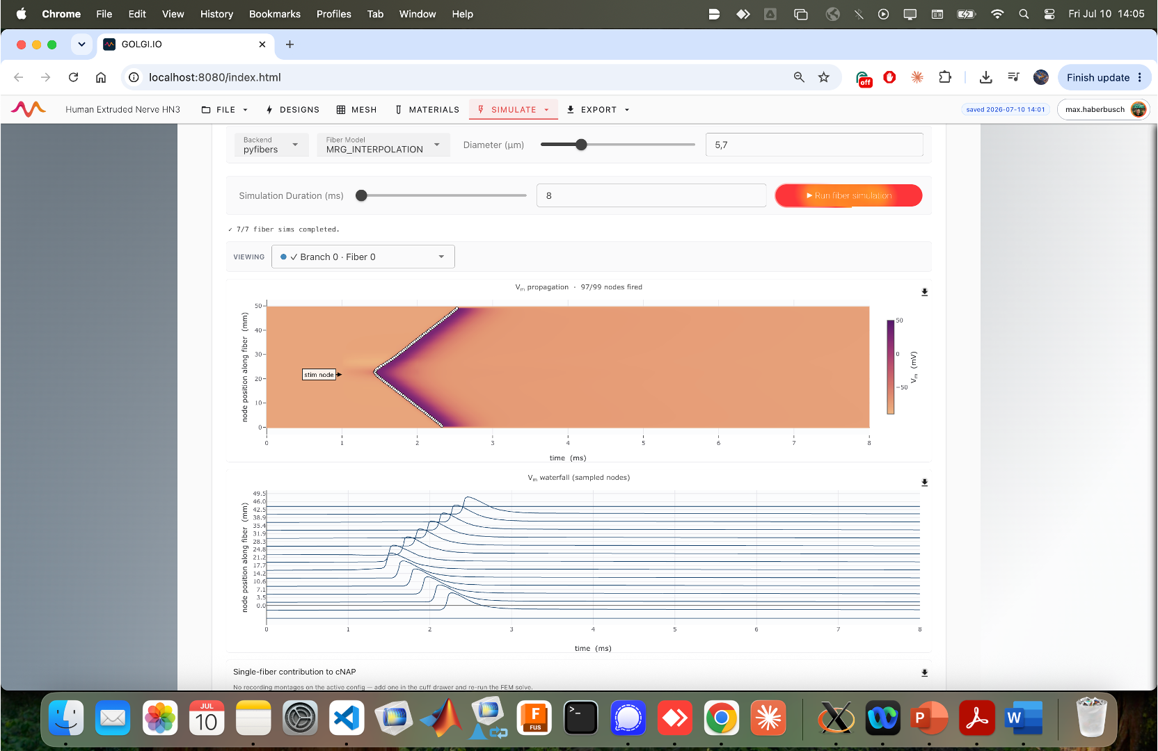
Task: Click the Simulation Duration field showing 8
Action: (x=651, y=195)
